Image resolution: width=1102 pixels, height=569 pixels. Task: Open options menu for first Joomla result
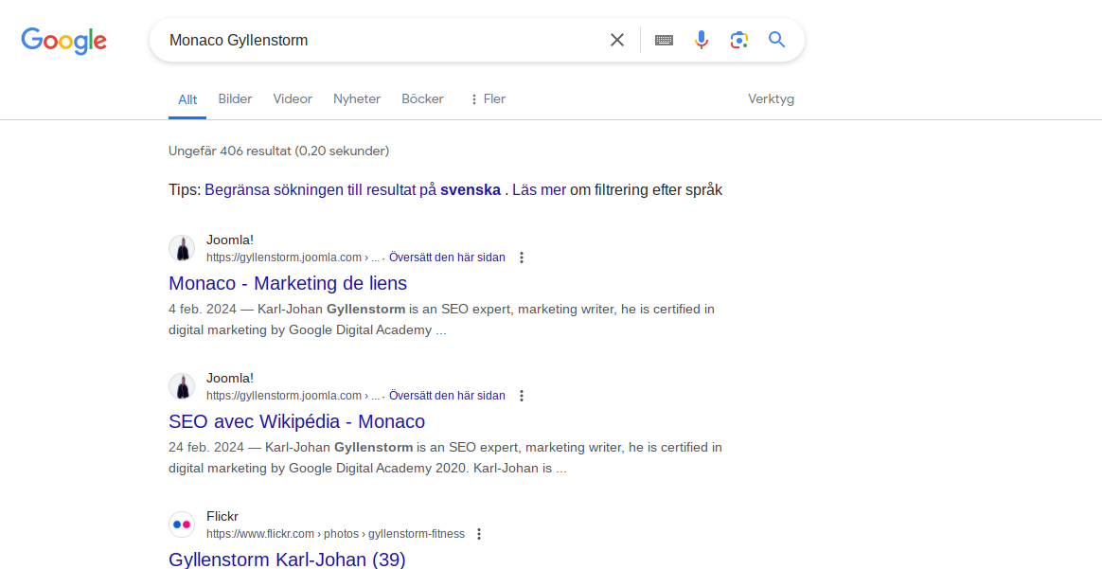[x=522, y=258]
